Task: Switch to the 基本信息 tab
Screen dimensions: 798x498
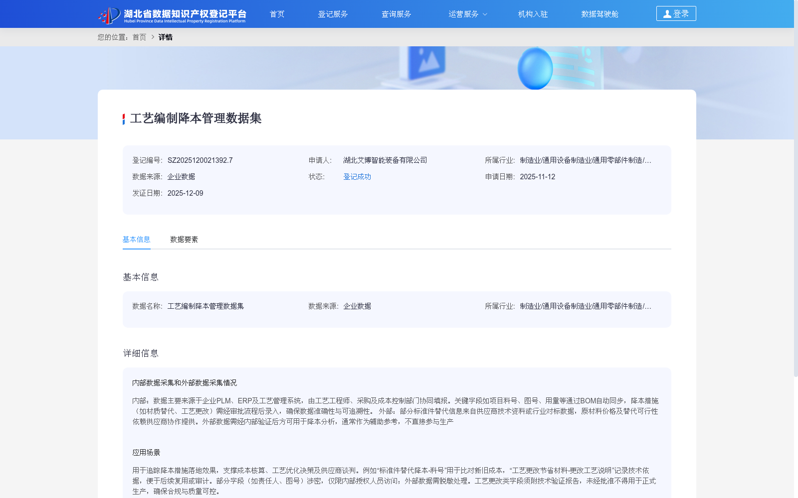Action: coord(137,240)
